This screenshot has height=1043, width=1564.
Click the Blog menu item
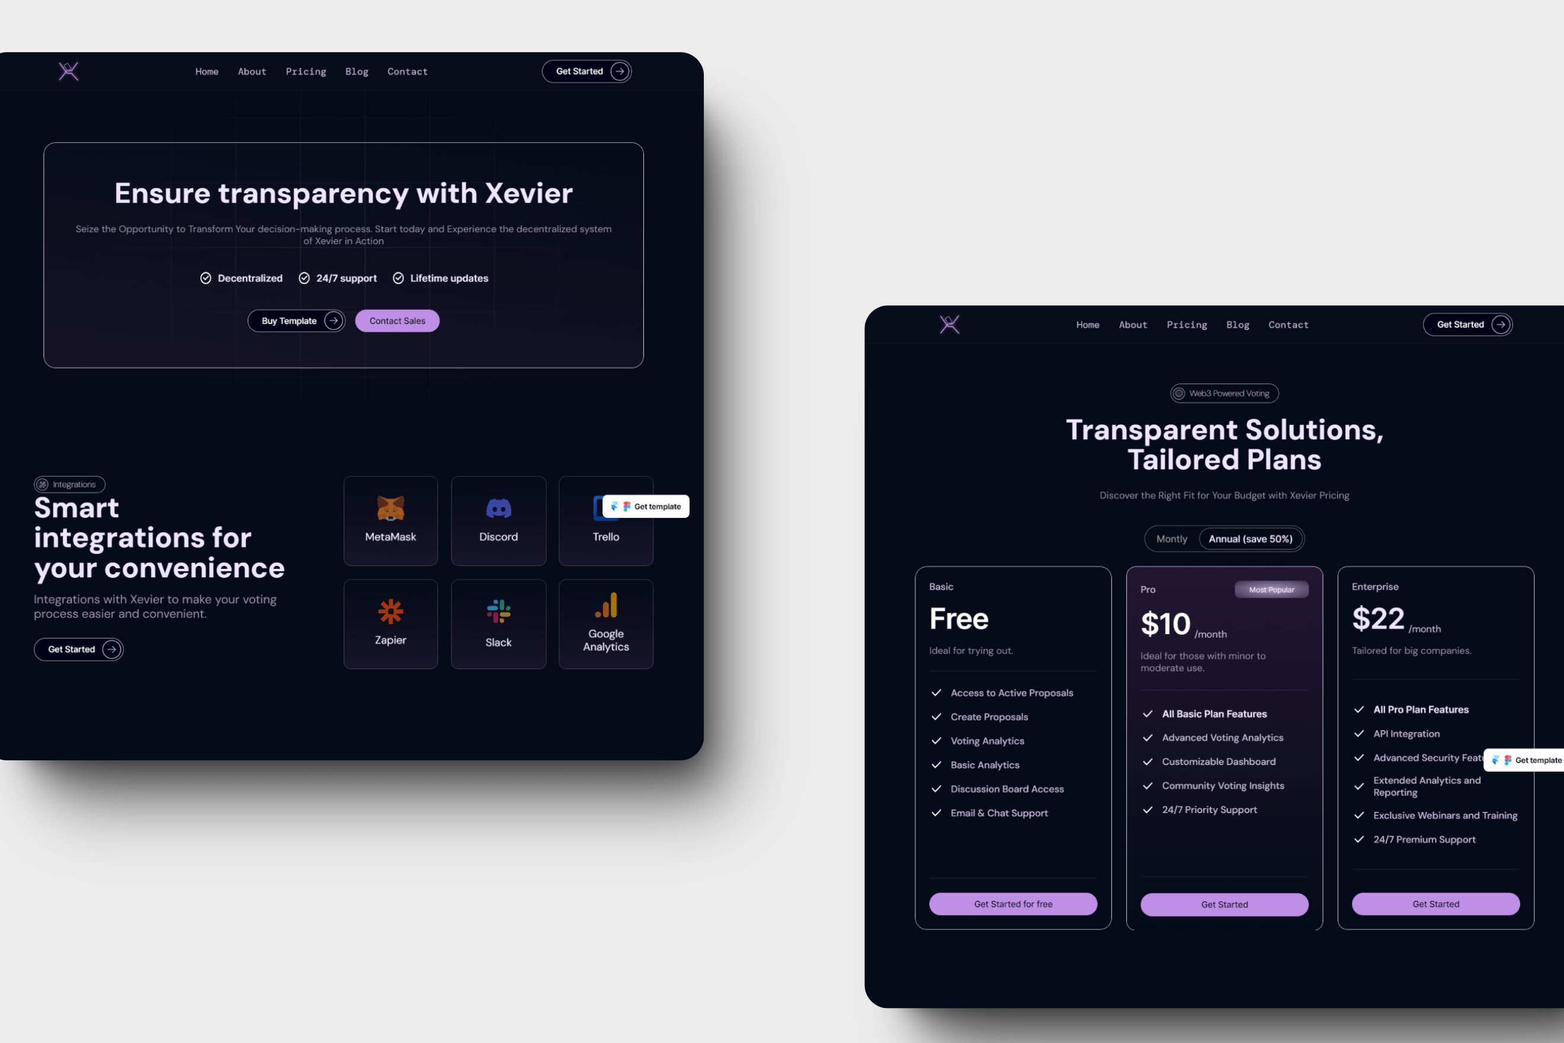pyautogui.click(x=355, y=71)
